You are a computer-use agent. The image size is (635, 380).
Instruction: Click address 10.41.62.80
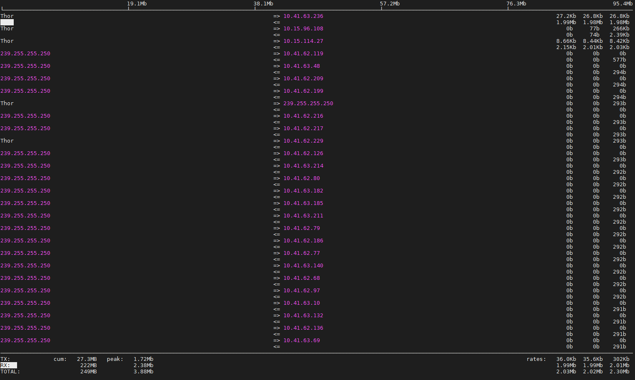click(x=302, y=178)
